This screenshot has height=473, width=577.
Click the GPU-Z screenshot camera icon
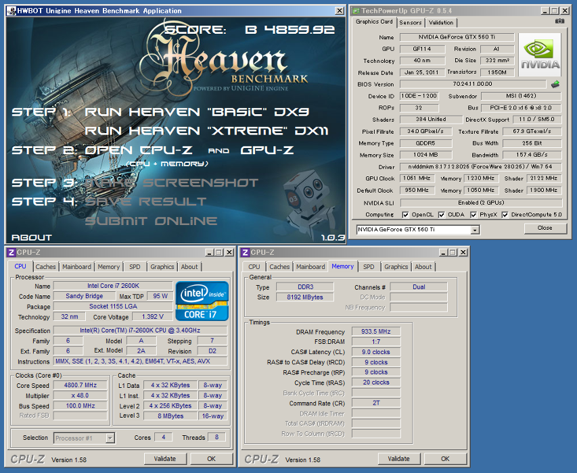tap(559, 22)
